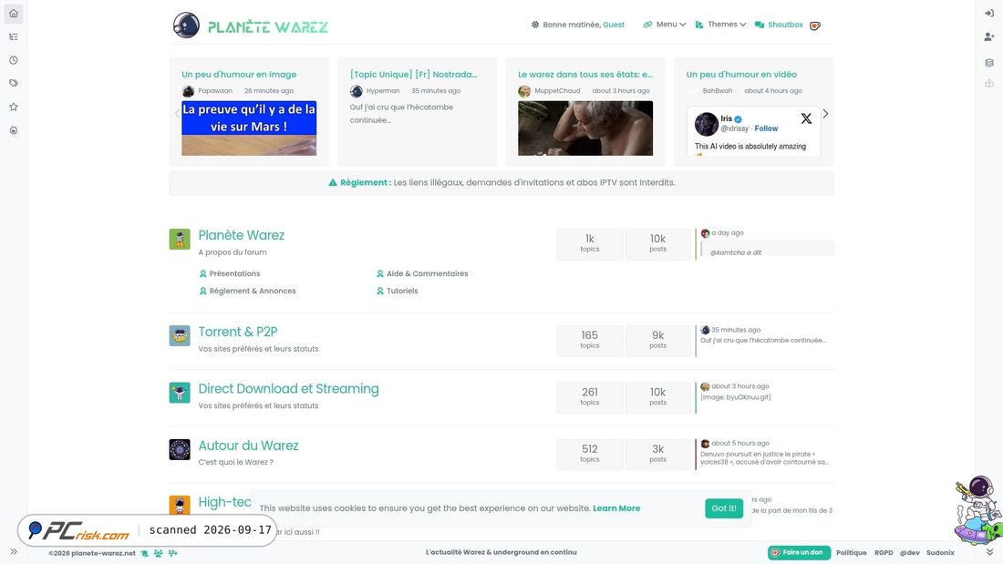The image size is (1003, 564).
Task: Open recent topics clock icon
Action: (14, 60)
